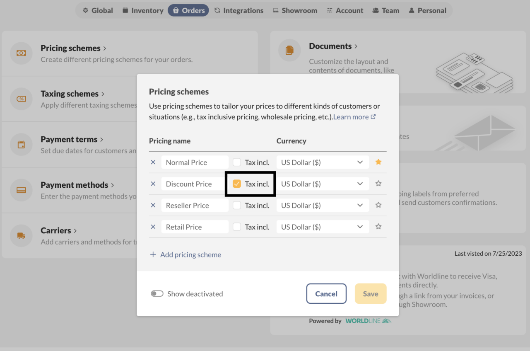Remove the Reseller Price scheme with X
Screen dimensions: 530x351
153,206
